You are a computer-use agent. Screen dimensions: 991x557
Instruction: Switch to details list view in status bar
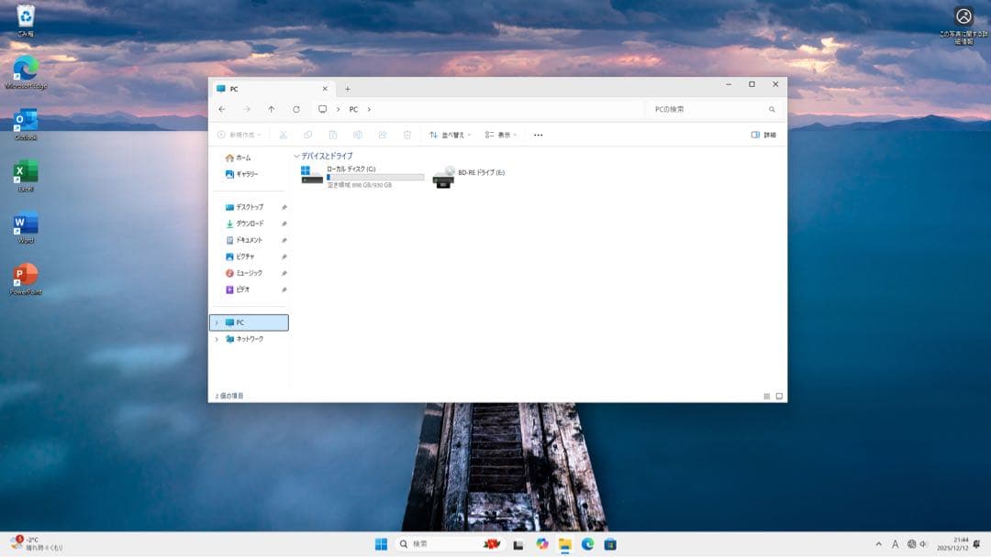click(767, 397)
